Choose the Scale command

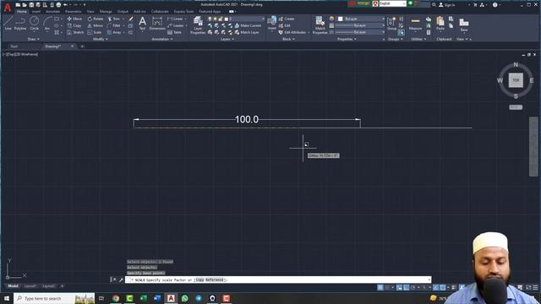click(94, 32)
